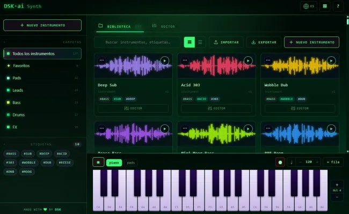Open three-dots menu on lime green waveform card
Image resolution: width=349 pixels, height=214 pixels.
tap(185, 128)
